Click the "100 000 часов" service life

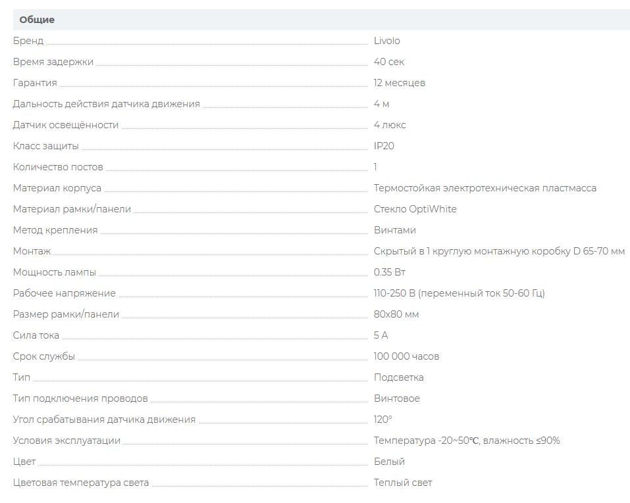(x=406, y=356)
